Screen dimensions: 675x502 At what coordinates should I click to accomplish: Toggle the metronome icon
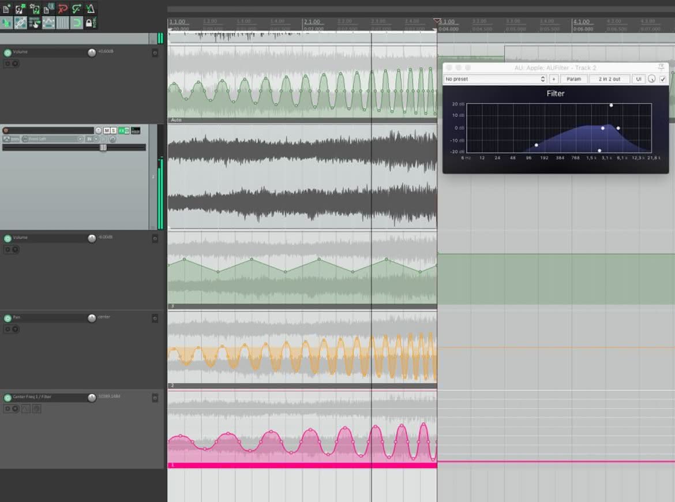[91, 9]
